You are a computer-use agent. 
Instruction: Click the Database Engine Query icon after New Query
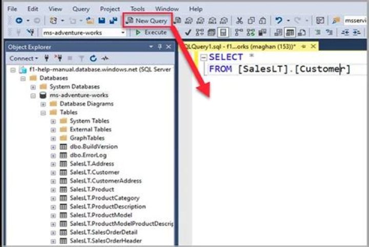(x=178, y=20)
